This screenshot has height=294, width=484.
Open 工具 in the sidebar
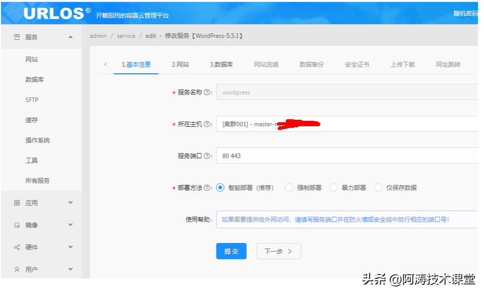pyautogui.click(x=31, y=160)
